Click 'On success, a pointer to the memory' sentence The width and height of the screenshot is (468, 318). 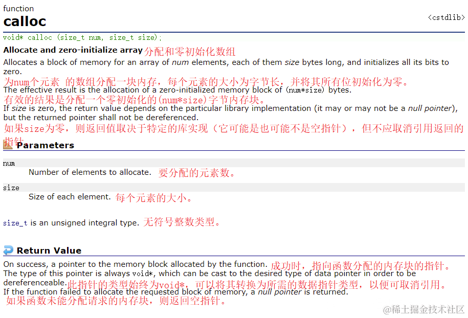(x=135, y=264)
